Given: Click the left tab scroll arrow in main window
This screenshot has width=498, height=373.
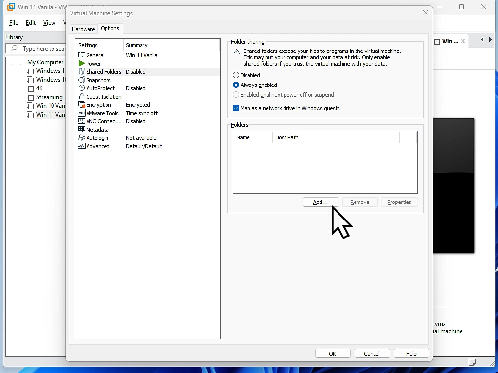Looking at the screenshot, I should click(482, 40).
